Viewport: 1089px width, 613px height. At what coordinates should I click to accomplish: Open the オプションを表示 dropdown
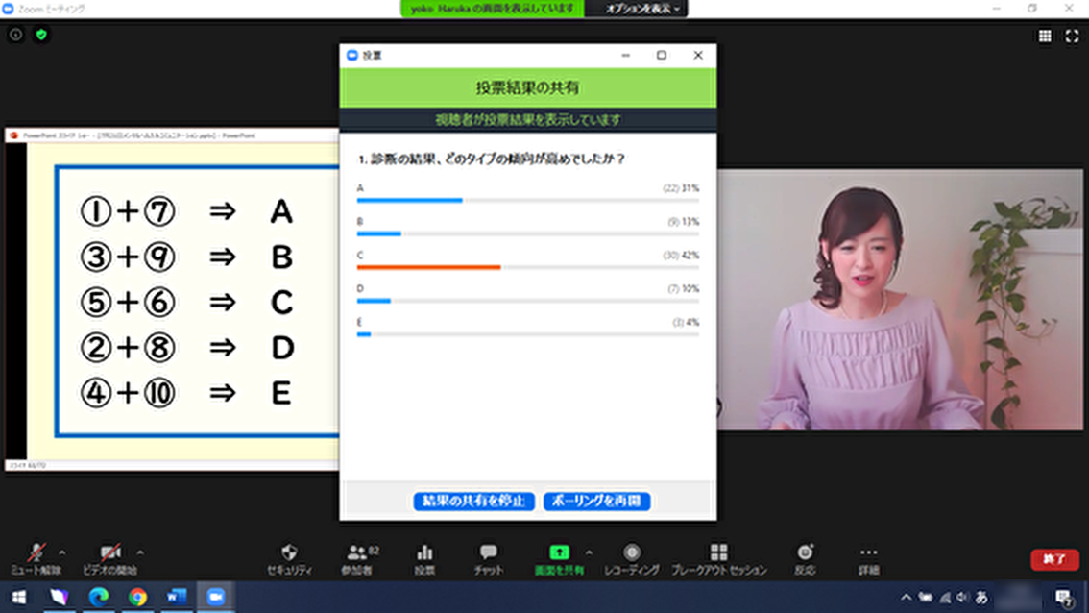[x=642, y=9]
